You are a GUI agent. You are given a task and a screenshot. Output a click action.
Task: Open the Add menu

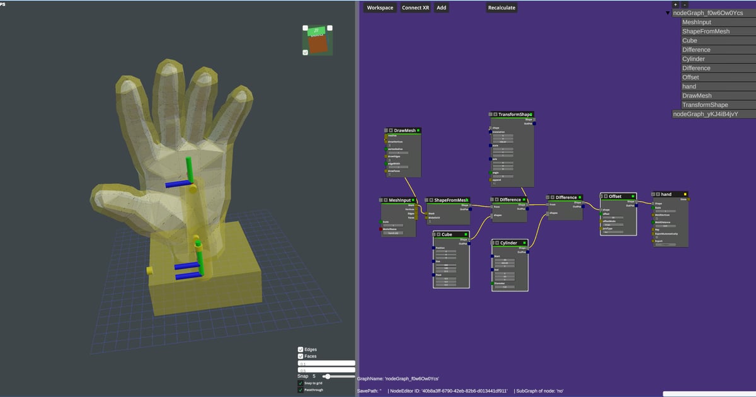coord(440,8)
